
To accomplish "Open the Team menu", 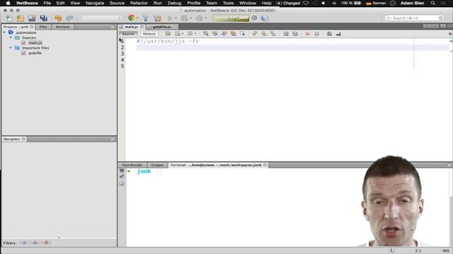I will coord(212,3).
